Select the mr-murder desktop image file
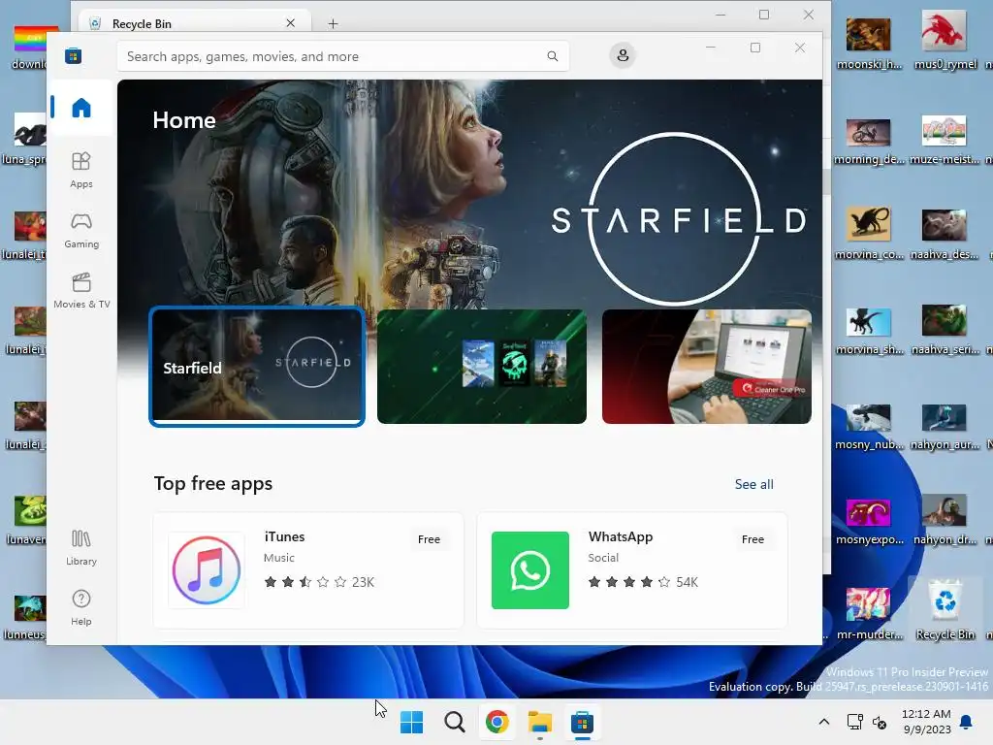This screenshot has width=993, height=745. 869,612
